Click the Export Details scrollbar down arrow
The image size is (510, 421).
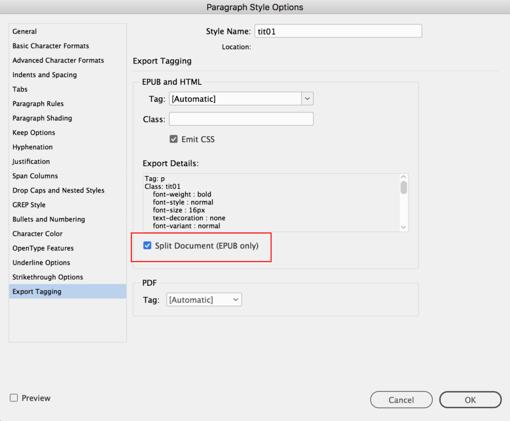click(403, 227)
